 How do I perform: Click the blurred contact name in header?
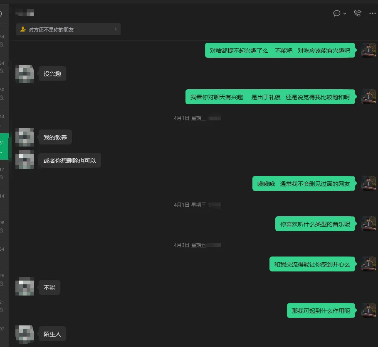pos(25,12)
